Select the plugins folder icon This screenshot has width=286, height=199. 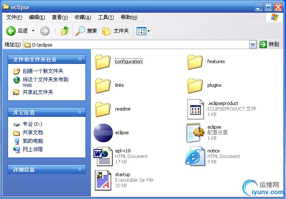[x=195, y=86]
